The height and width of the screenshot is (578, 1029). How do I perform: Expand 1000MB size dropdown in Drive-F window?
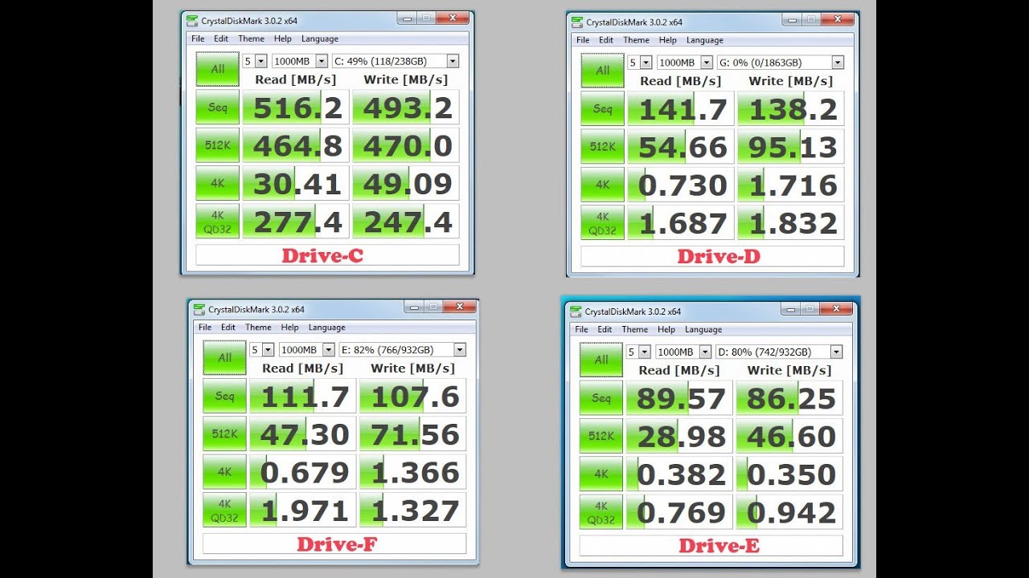pyautogui.click(x=307, y=350)
